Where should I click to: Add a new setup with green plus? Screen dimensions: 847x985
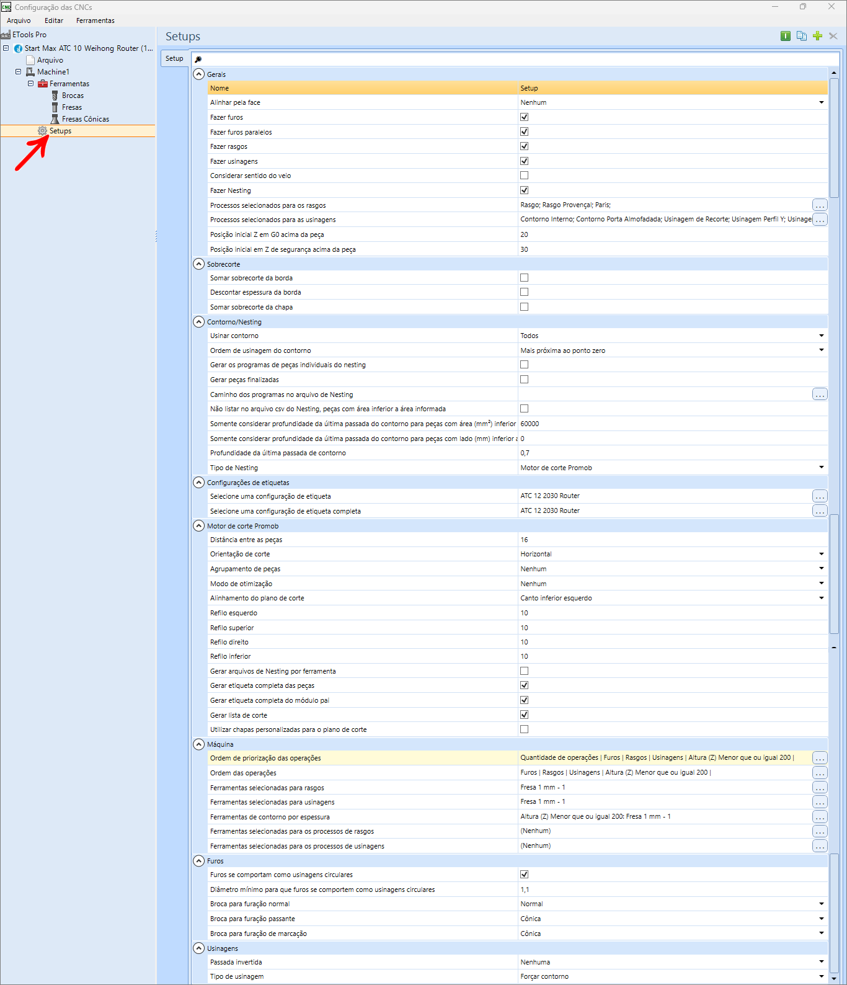pos(818,36)
